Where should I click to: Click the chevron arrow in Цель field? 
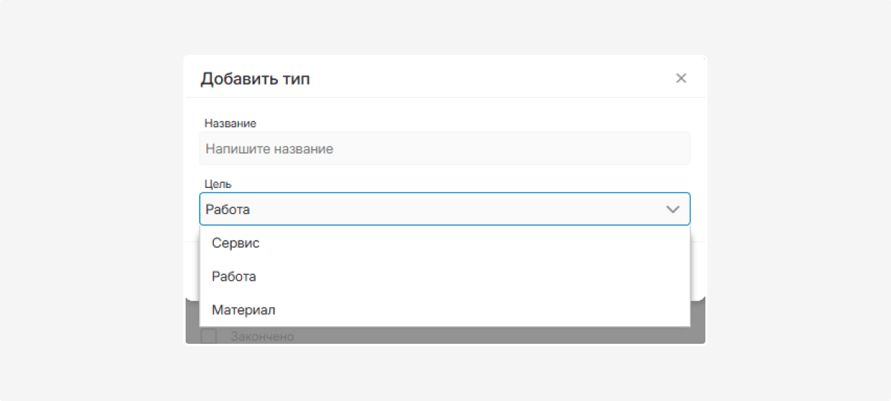pos(673,209)
